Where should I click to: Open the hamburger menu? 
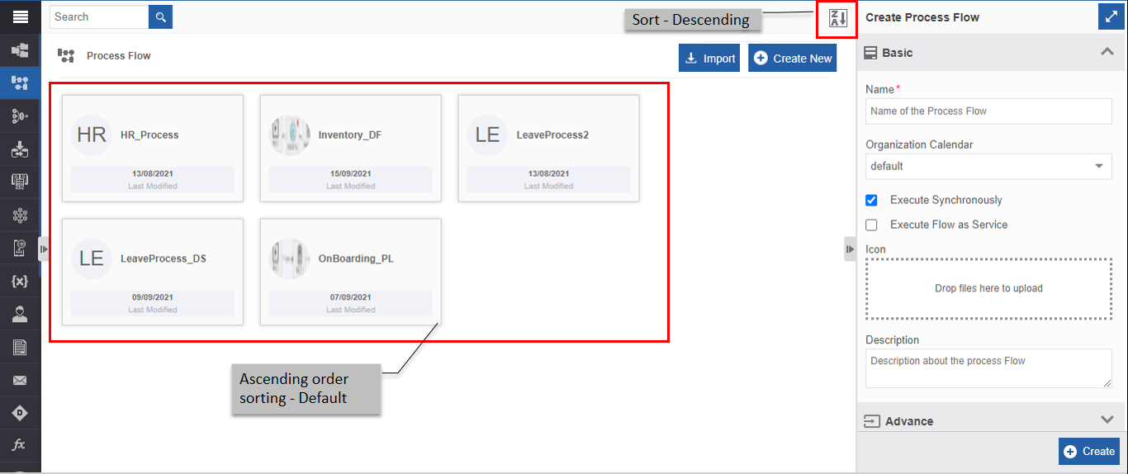(x=20, y=17)
